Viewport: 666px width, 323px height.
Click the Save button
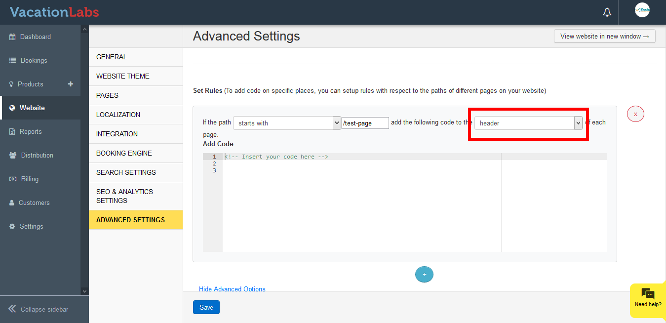[206, 307]
